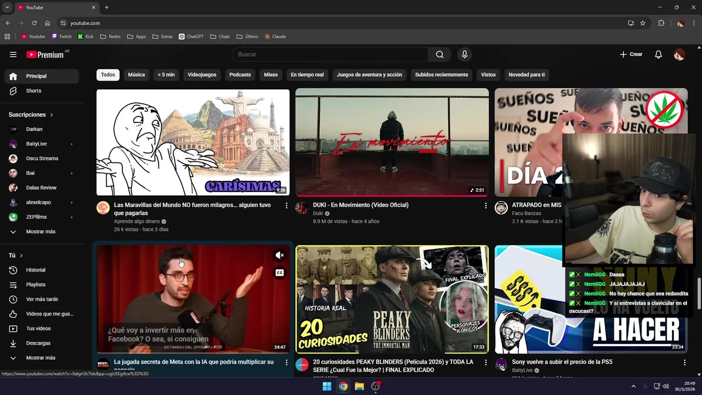Screen dimensions: 702x395
Task: Open the ChatGPT bookmark
Action: click(x=191, y=37)
